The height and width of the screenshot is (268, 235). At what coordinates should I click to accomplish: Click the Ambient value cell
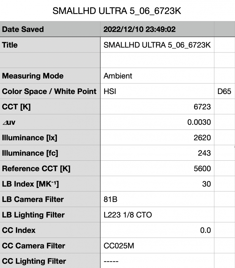pyautogui.click(x=118, y=76)
